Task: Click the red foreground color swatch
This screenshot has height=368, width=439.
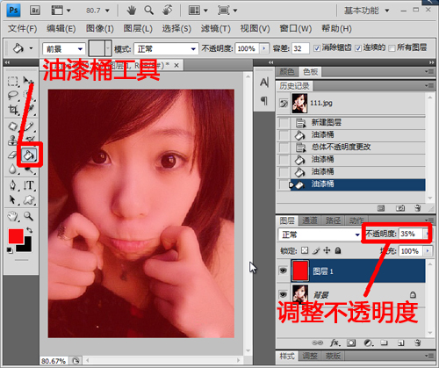Action: point(16,236)
